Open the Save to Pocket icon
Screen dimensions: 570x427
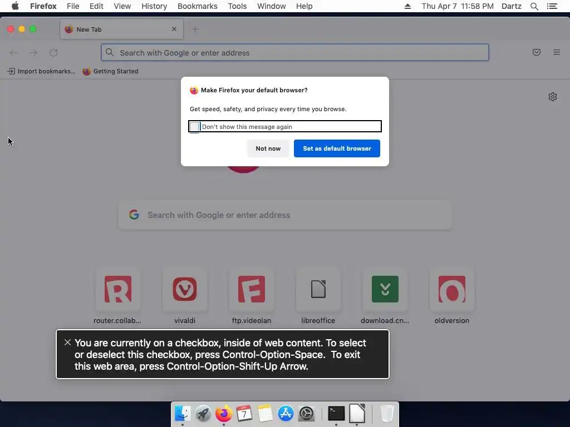pos(536,52)
